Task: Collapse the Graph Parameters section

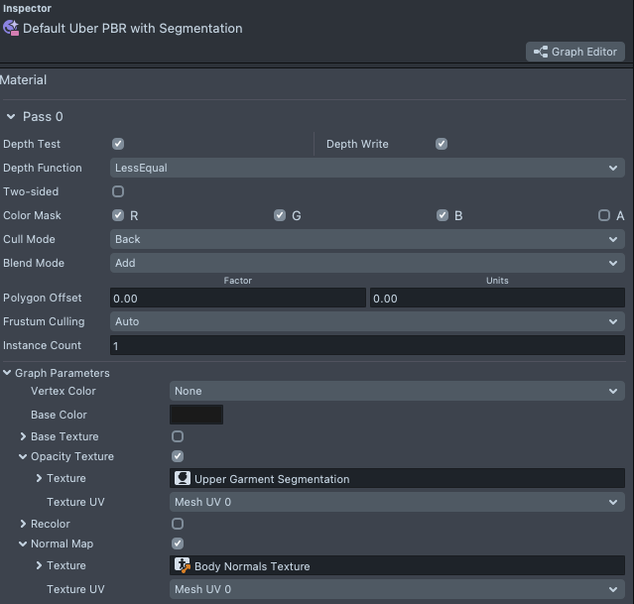Action: tap(7, 373)
